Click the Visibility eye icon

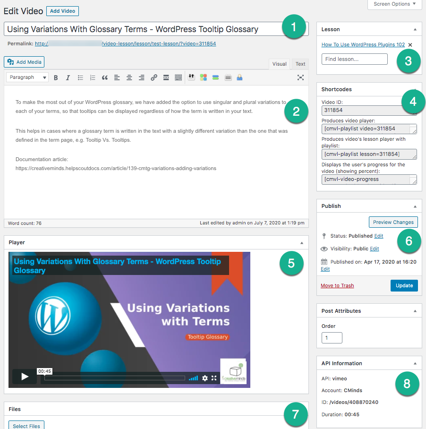[324, 249]
